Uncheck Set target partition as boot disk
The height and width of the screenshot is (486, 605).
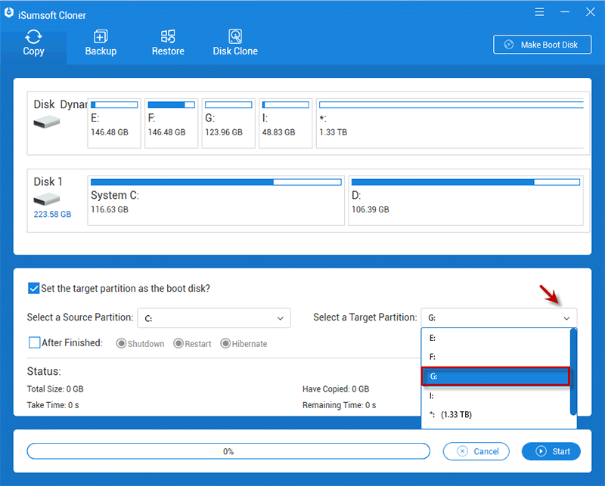click(x=33, y=288)
